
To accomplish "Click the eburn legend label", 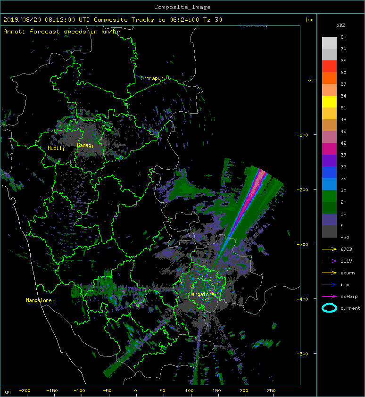I will coord(348,273).
